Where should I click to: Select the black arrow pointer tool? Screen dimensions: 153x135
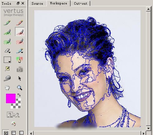[x=19, y=78]
